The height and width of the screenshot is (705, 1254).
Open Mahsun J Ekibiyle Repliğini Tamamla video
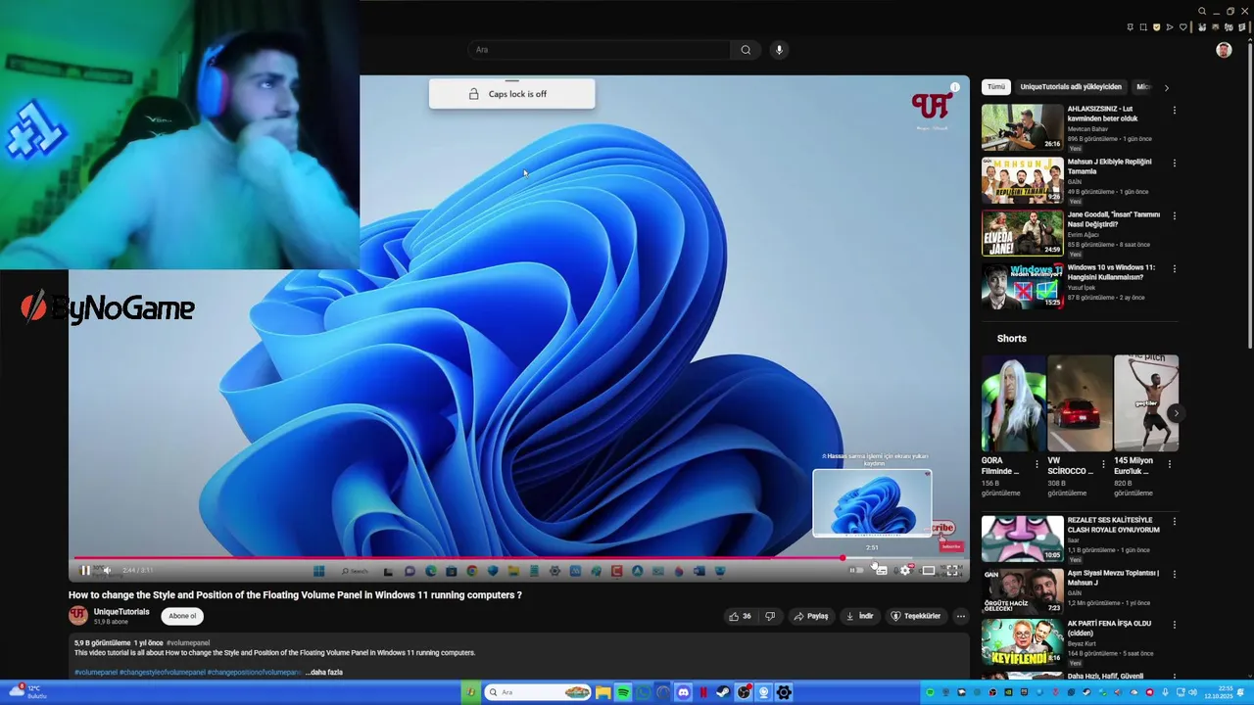point(1109,166)
